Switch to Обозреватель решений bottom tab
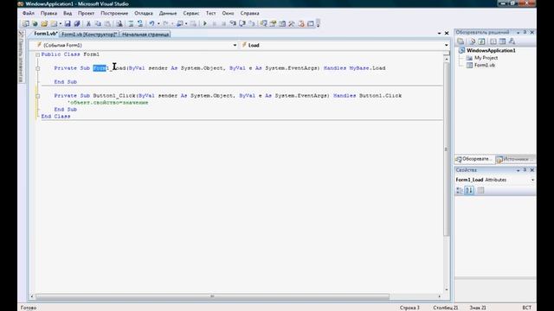554x311 pixels. tap(474, 159)
